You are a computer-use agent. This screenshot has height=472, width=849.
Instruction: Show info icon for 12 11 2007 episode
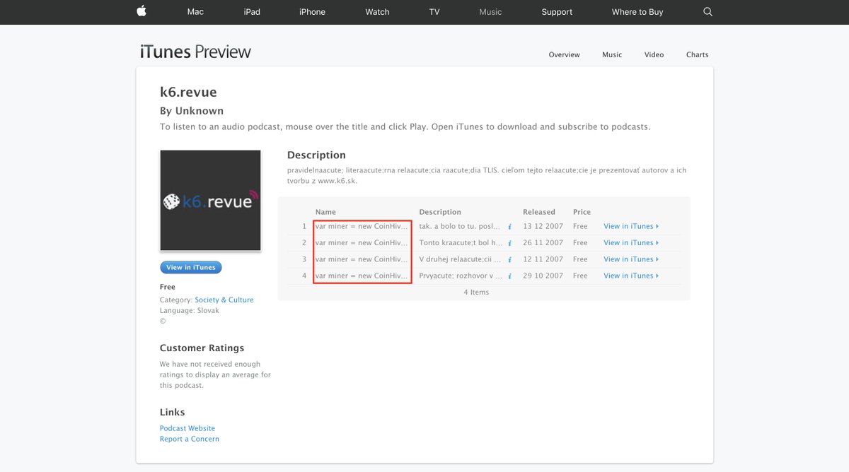pyautogui.click(x=509, y=259)
